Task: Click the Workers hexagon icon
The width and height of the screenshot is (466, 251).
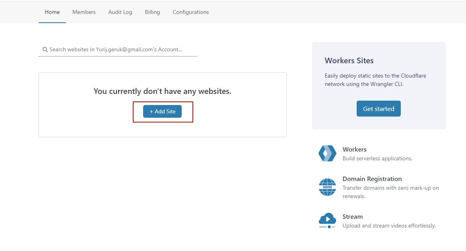Action: coord(327,154)
